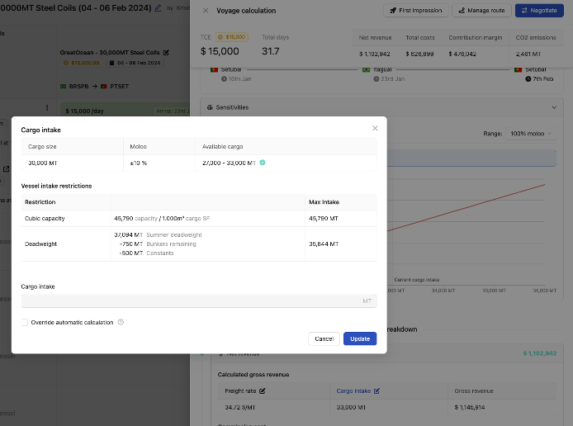
Task: Click the available cargo checkmark icon
Action: tap(263, 163)
